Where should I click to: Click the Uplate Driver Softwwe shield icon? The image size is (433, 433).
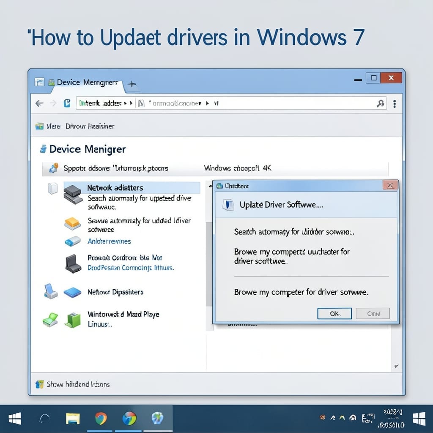228,205
